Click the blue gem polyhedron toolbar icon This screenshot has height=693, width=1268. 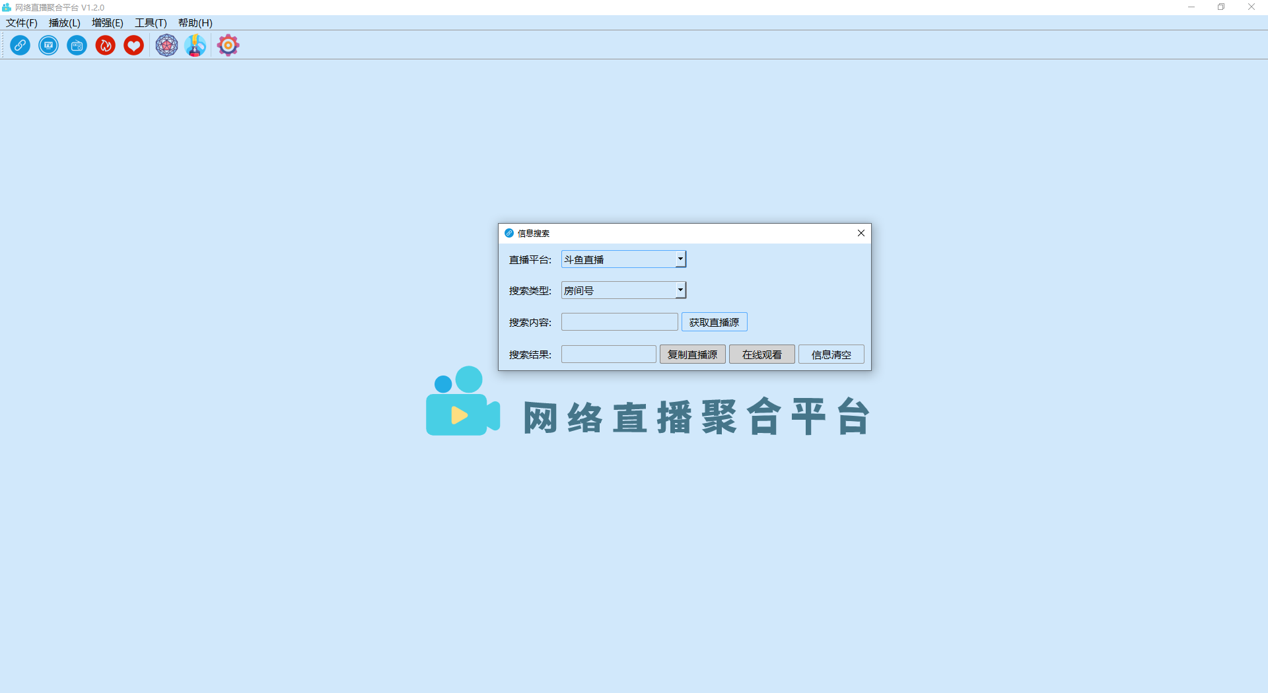coord(166,46)
